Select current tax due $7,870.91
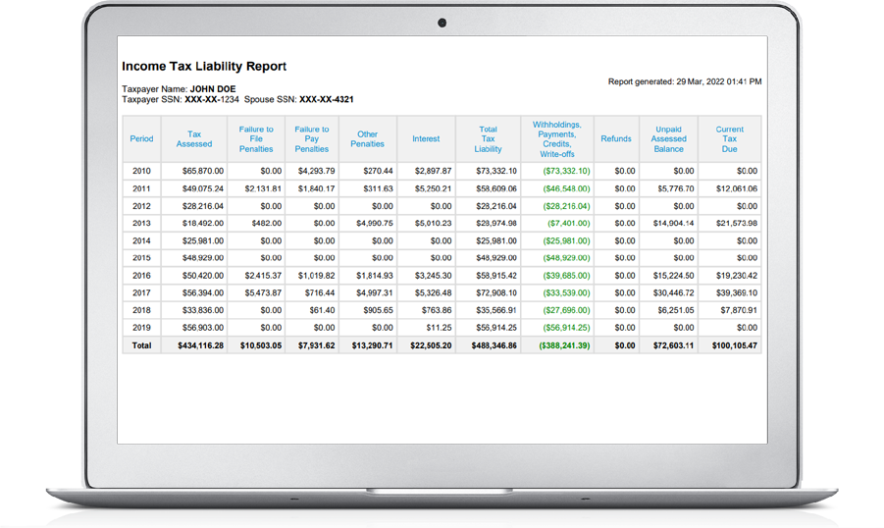Viewport: 884px width, 528px height. (x=739, y=310)
